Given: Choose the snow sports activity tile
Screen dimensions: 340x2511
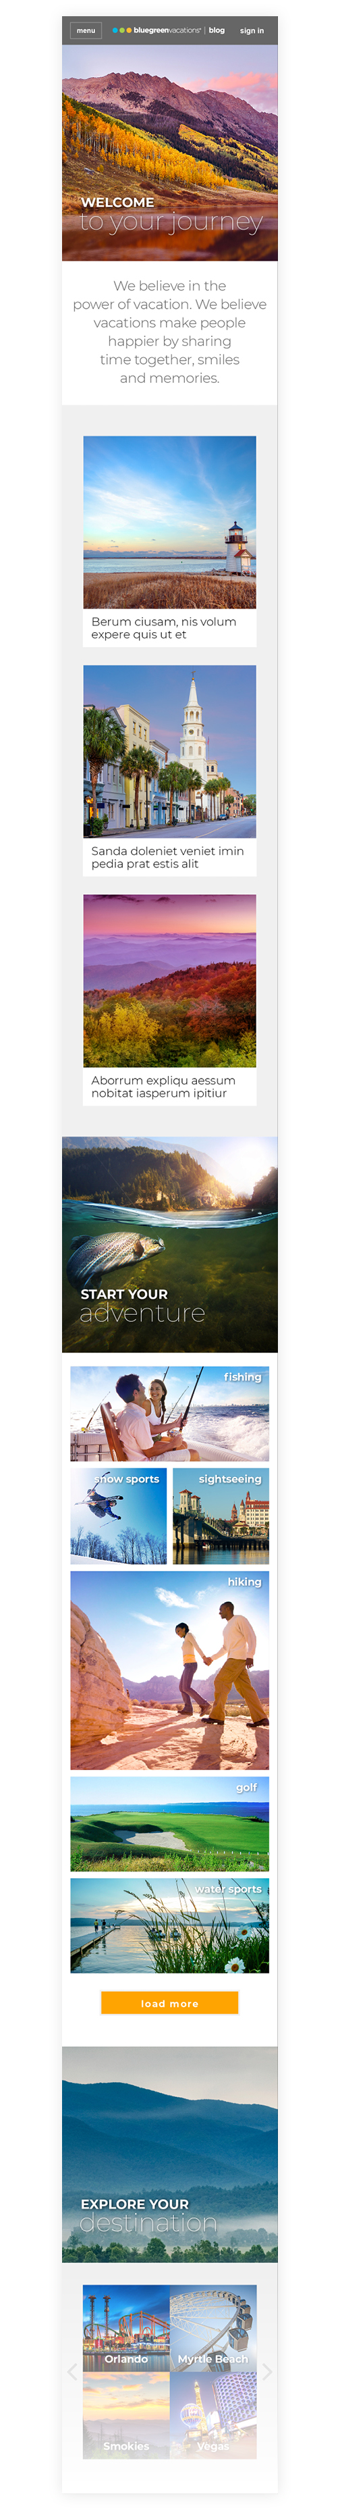Looking at the screenshot, I should (118, 1516).
